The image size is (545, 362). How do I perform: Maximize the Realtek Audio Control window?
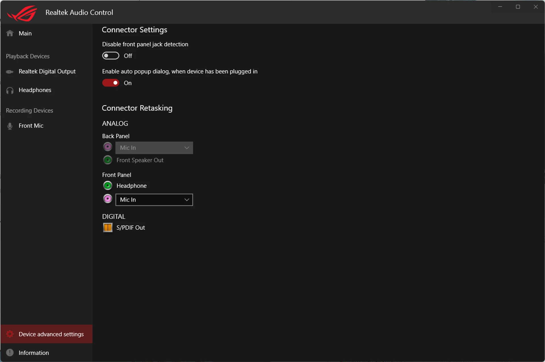518,7
